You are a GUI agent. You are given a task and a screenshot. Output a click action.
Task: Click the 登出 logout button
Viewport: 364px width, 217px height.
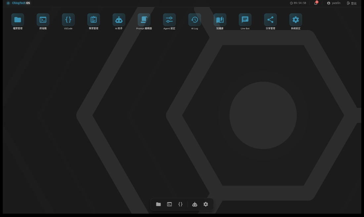point(352,3)
